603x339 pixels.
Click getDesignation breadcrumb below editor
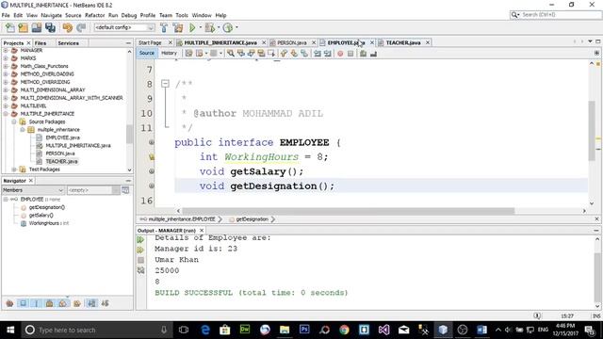pos(252,219)
